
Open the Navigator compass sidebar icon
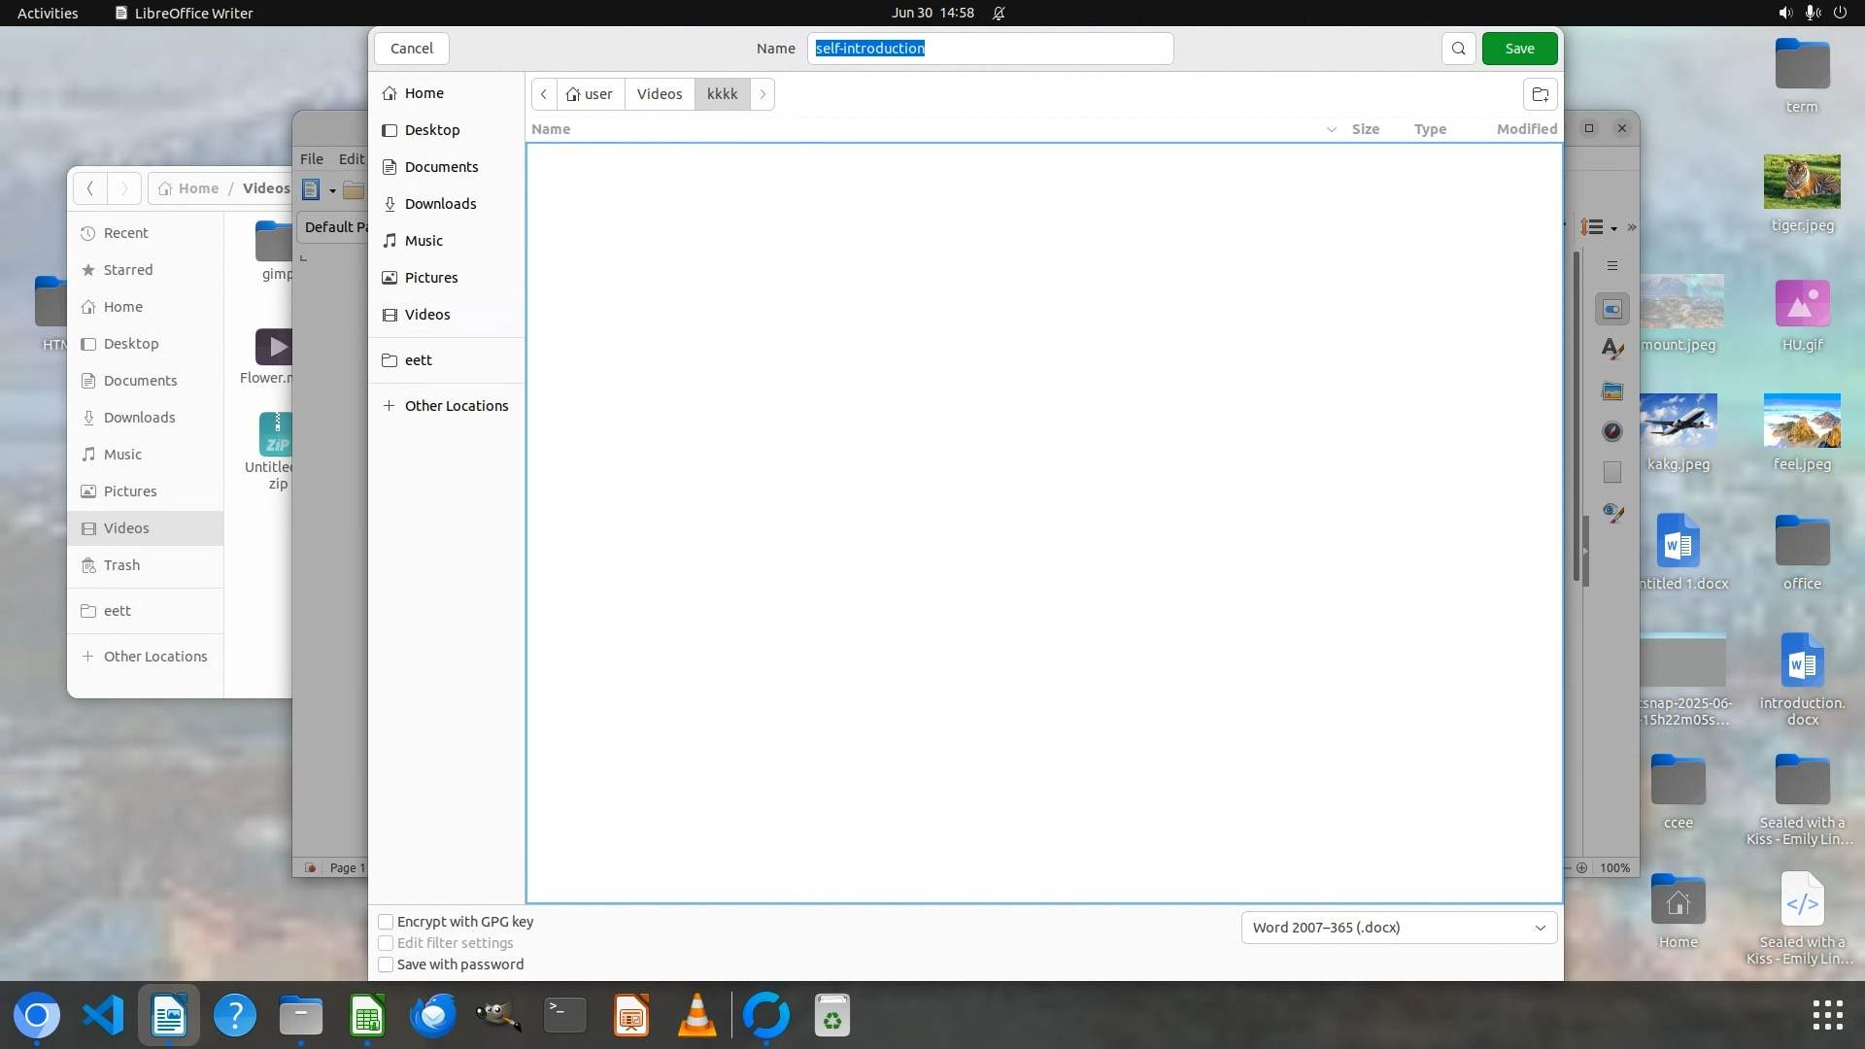click(1612, 431)
